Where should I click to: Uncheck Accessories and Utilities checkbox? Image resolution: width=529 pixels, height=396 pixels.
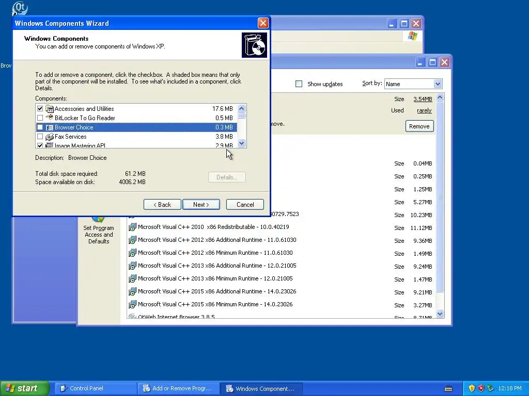pyautogui.click(x=40, y=108)
